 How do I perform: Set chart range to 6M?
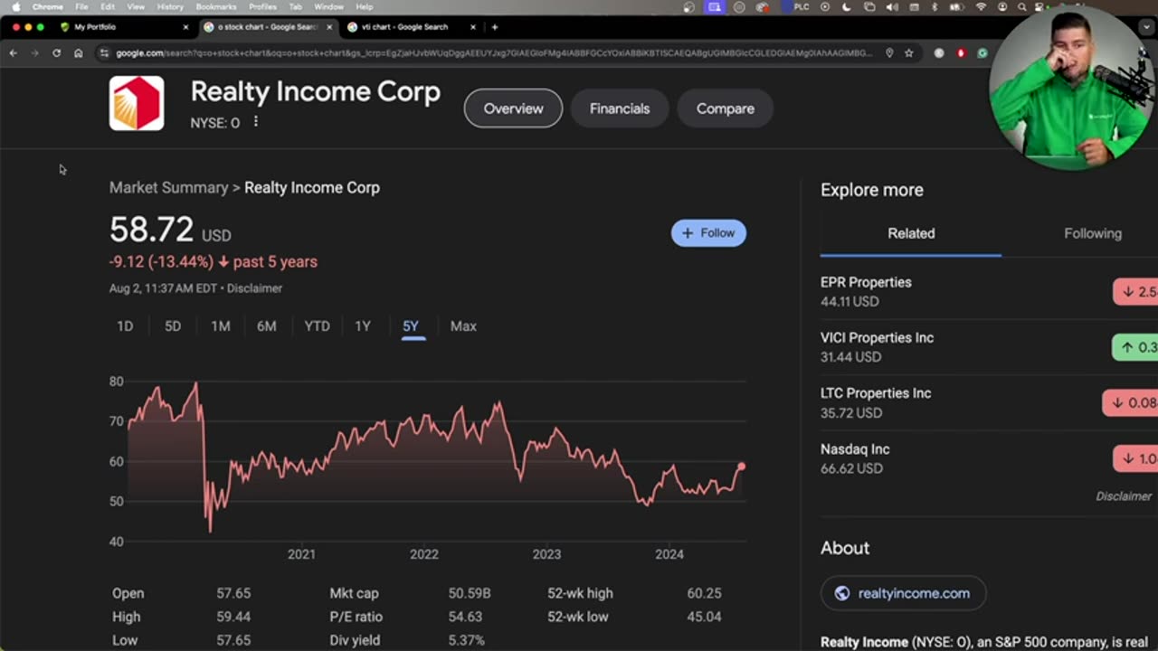click(267, 326)
